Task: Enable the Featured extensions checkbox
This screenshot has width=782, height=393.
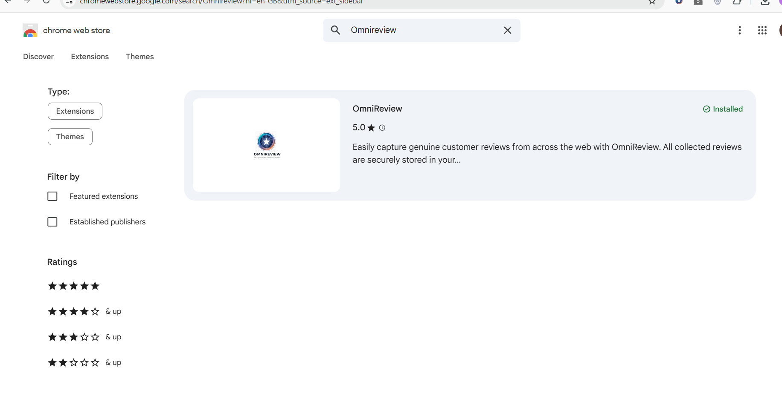Action: 52,196
